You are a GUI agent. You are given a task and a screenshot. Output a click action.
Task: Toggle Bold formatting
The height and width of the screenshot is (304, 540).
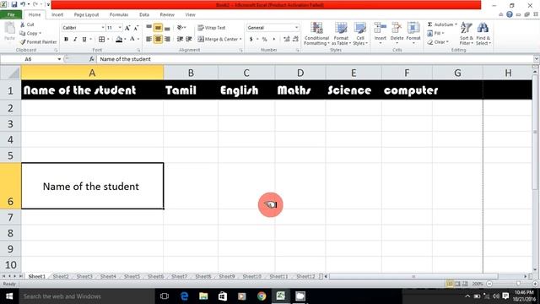66,40
